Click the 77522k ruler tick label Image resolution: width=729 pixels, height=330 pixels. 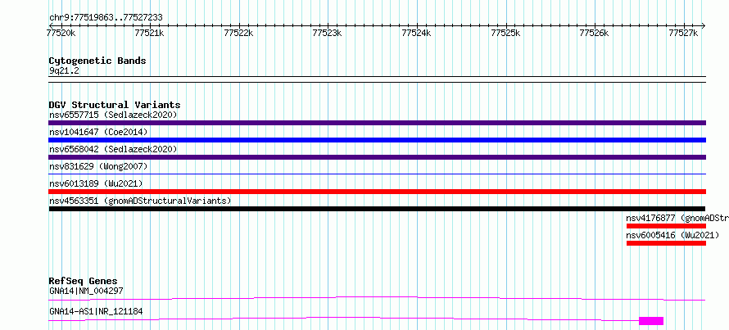[238, 33]
